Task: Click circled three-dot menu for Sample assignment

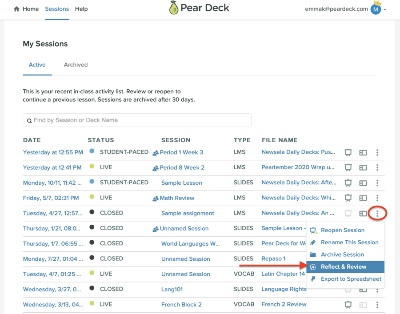Action: point(377,213)
